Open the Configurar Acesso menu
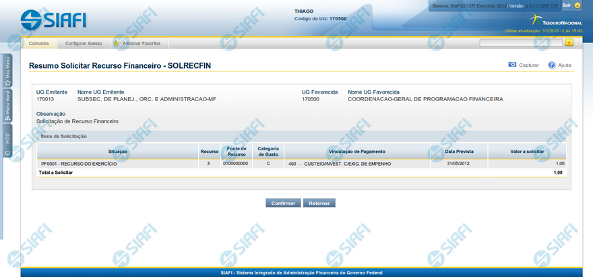 (84, 43)
